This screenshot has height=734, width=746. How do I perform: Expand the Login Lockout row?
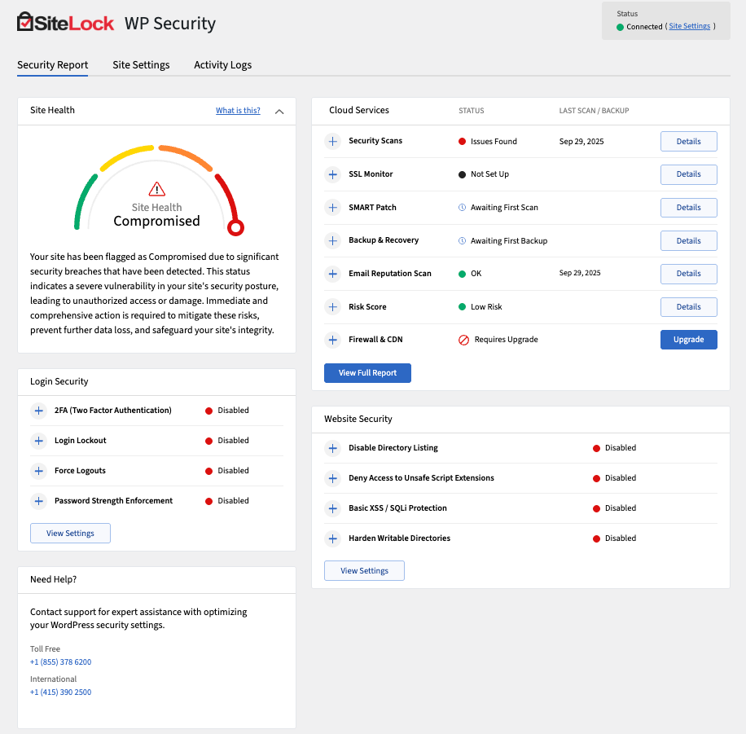click(38, 442)
